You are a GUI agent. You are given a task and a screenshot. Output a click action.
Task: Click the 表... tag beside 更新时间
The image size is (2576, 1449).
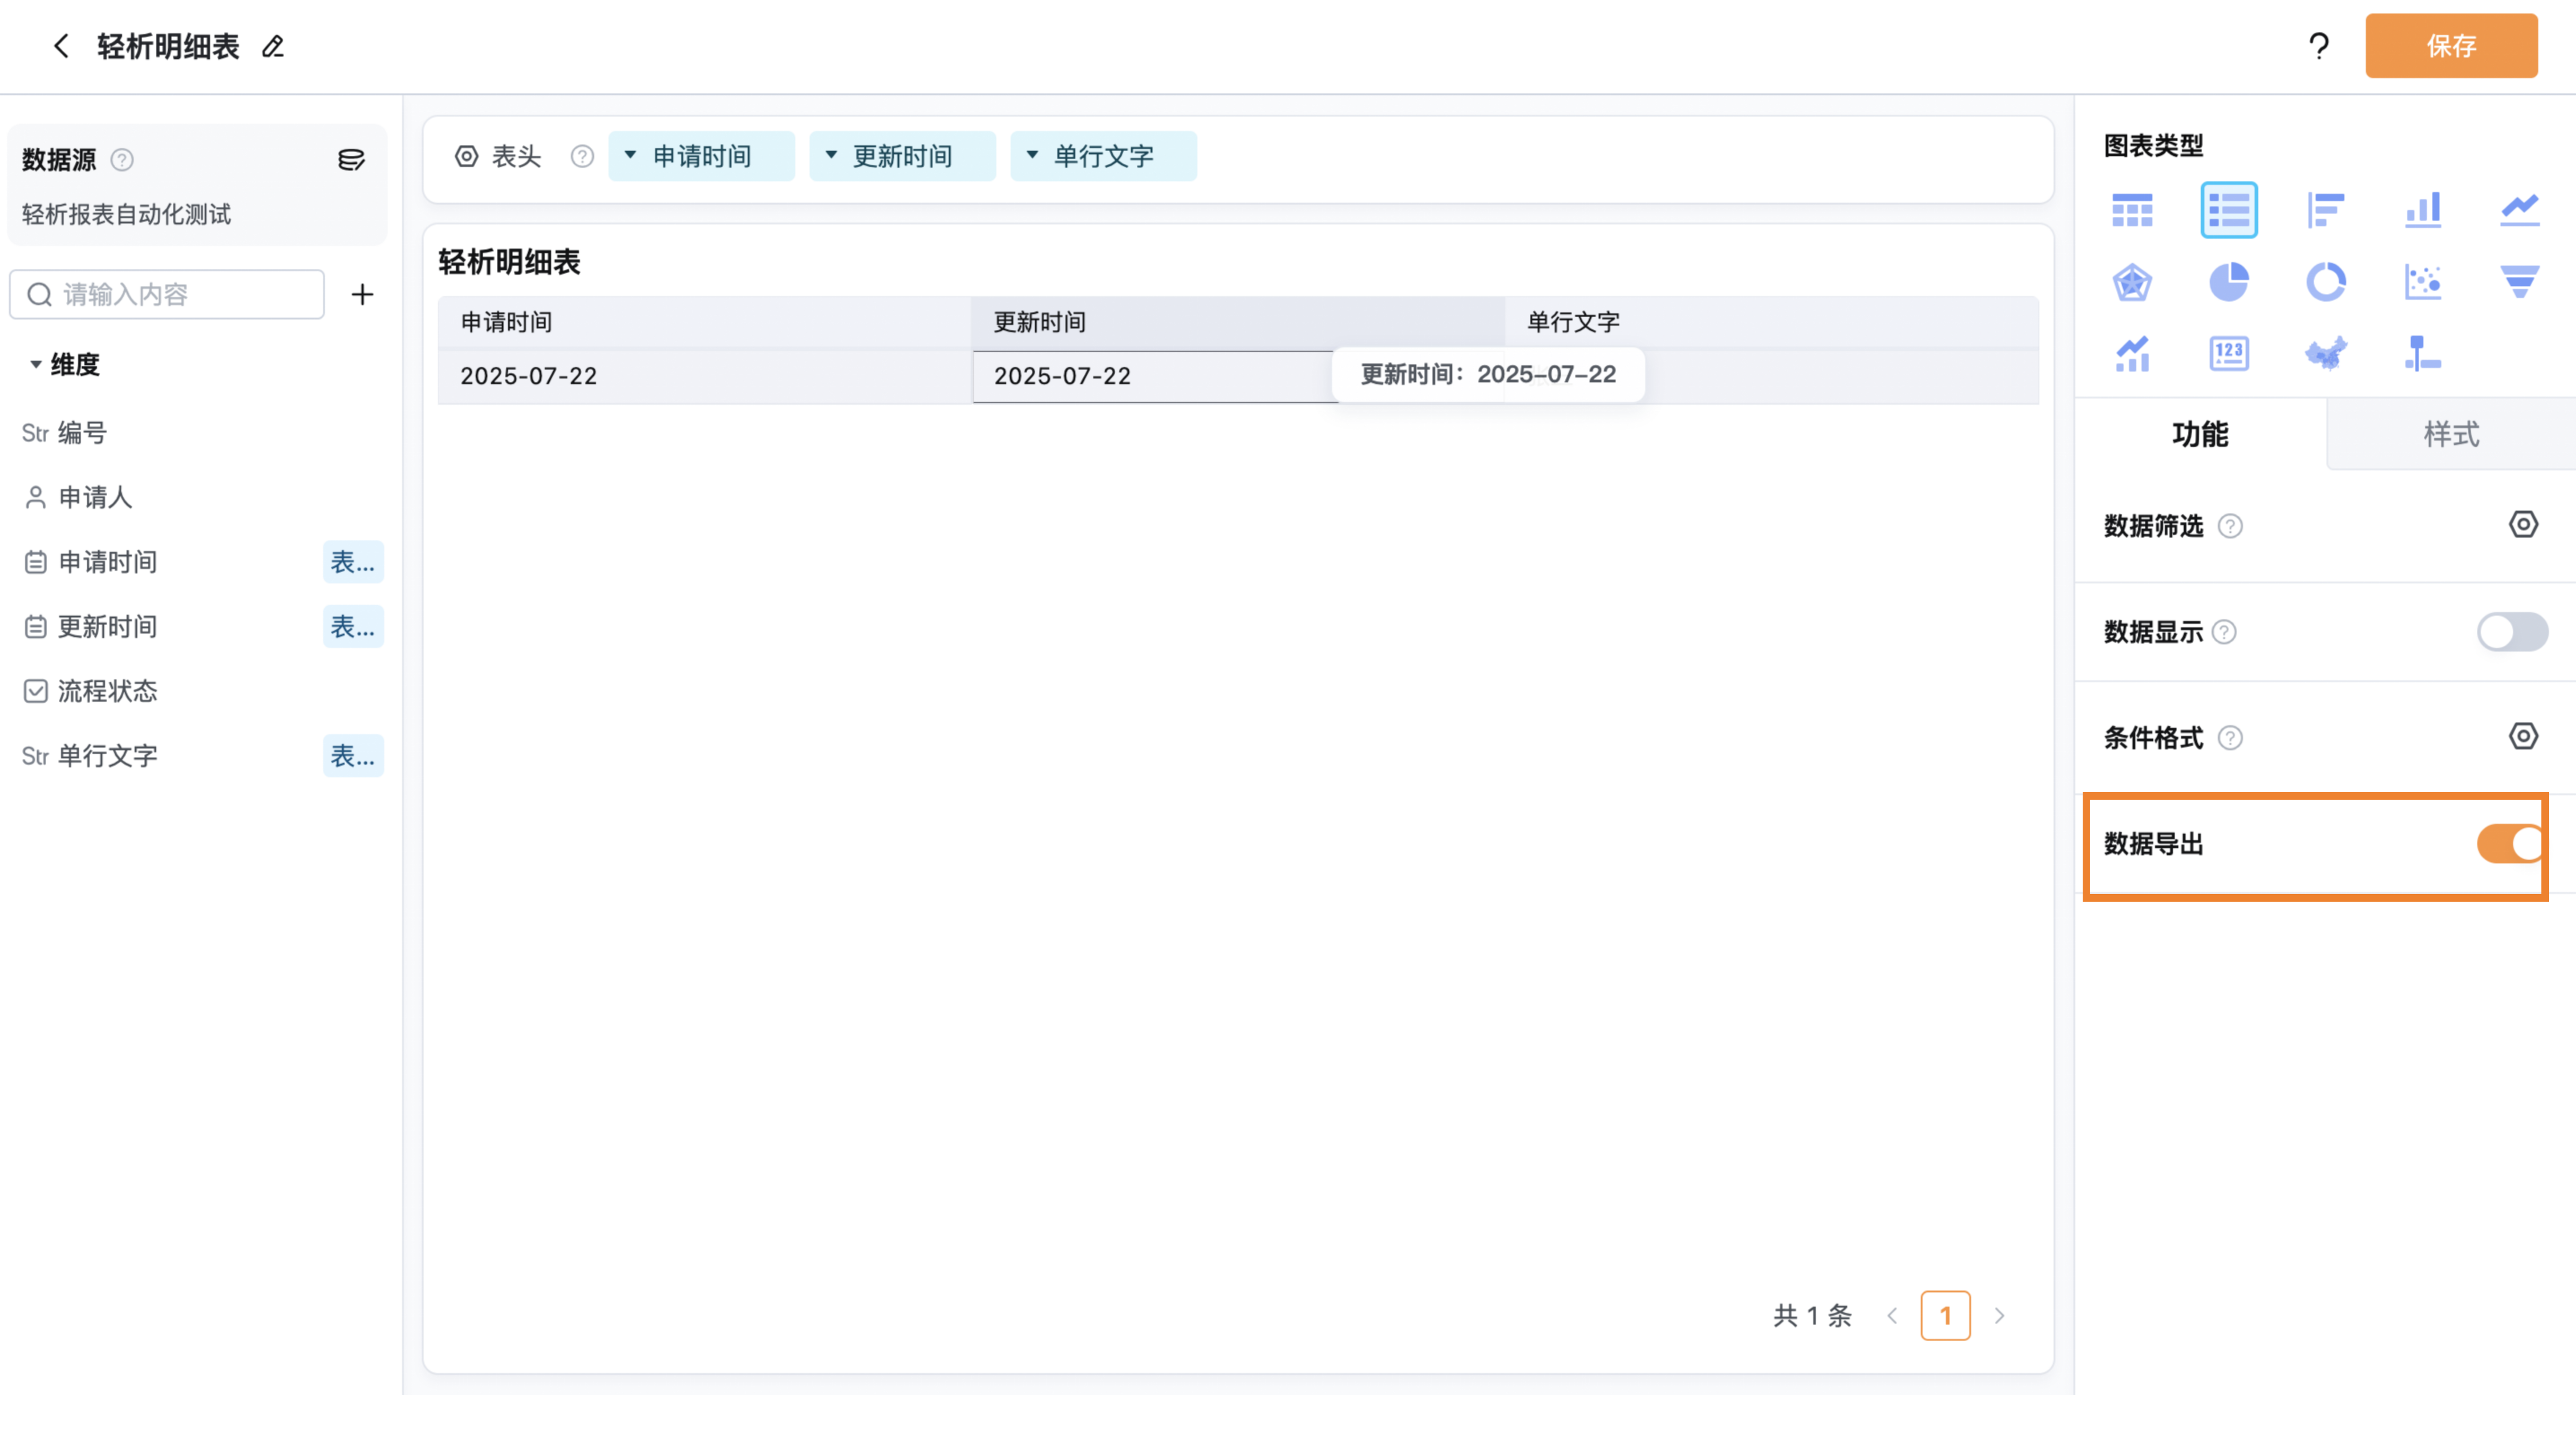pyautogui.click(x=353, y=627)
